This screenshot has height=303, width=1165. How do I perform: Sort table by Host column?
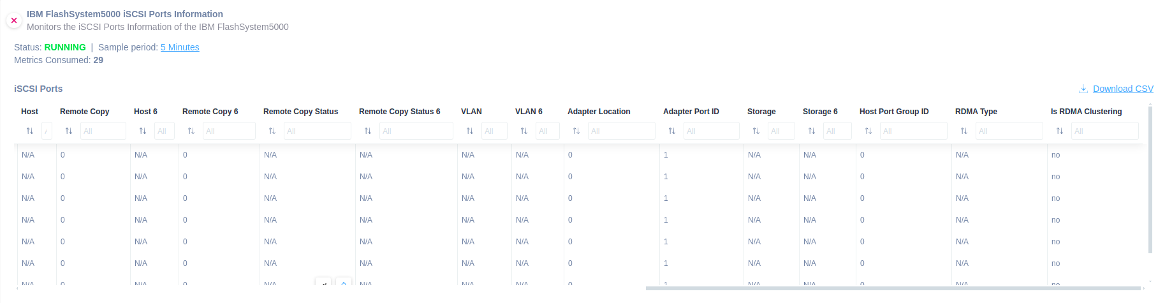(x=30, y=131)
